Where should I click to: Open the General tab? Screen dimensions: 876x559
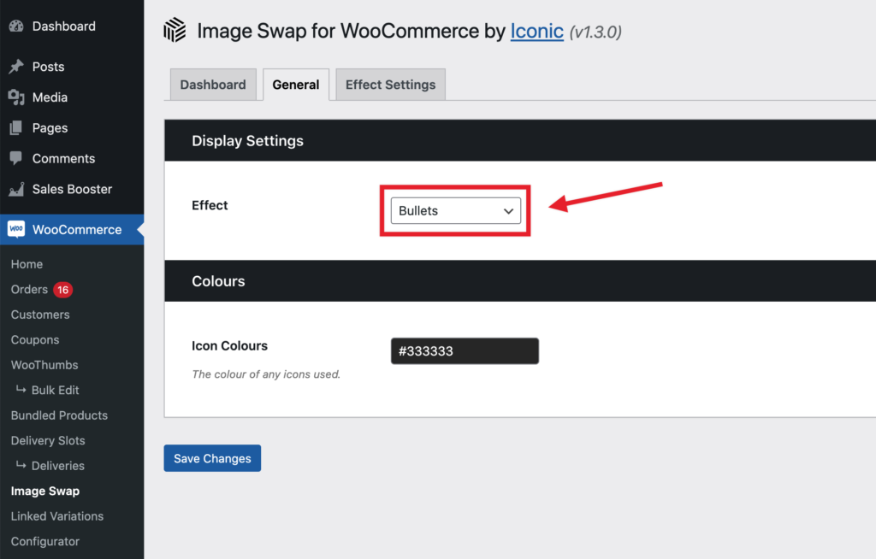pos(296,84)
